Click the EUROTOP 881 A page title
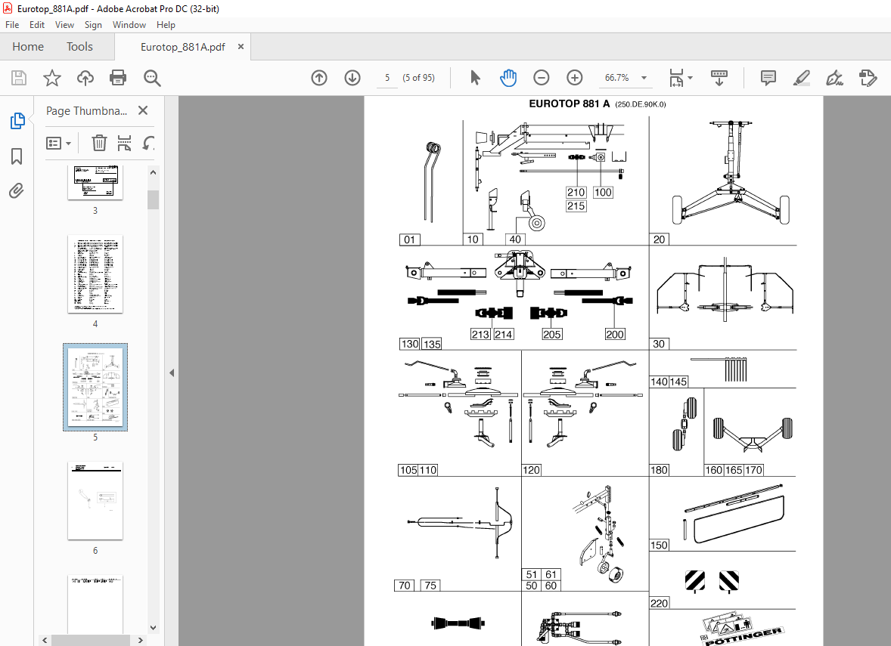Image resolution: width=891 pixels, height=646 pixels. point(570,104)
